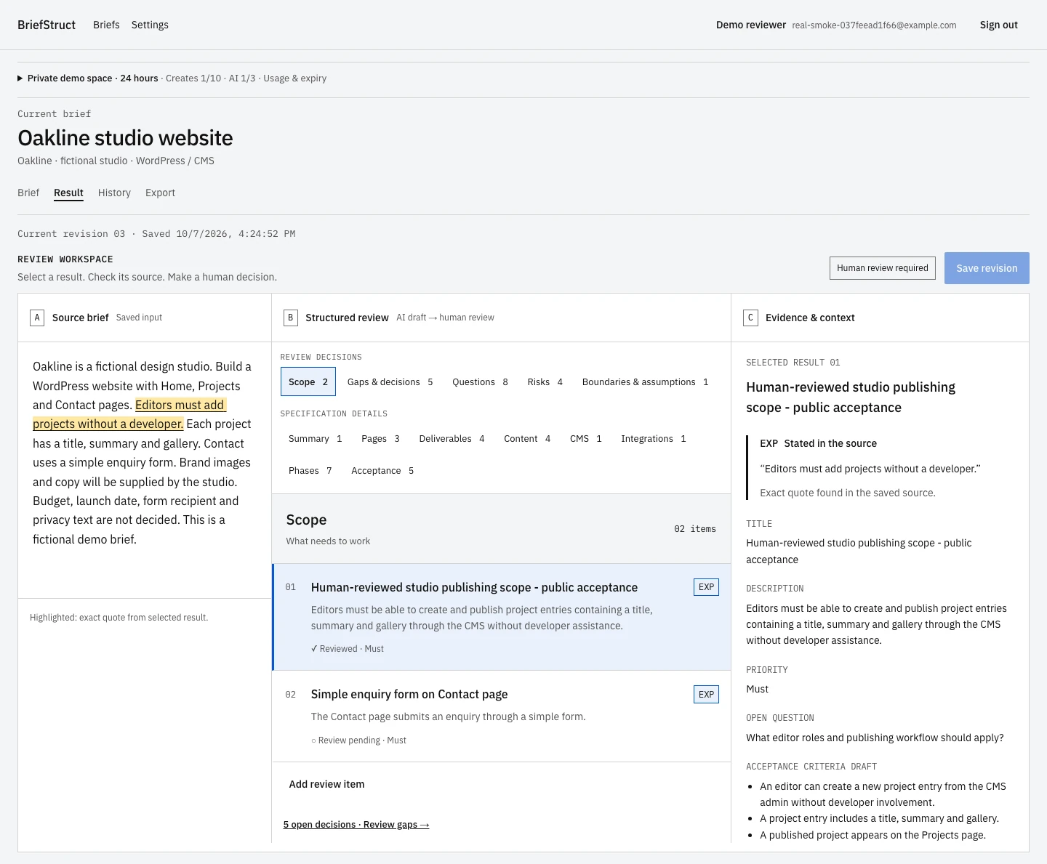Go to the Export tab
Image resolution: width=1047 pixels, height=864 pixels.
point(160,193)
